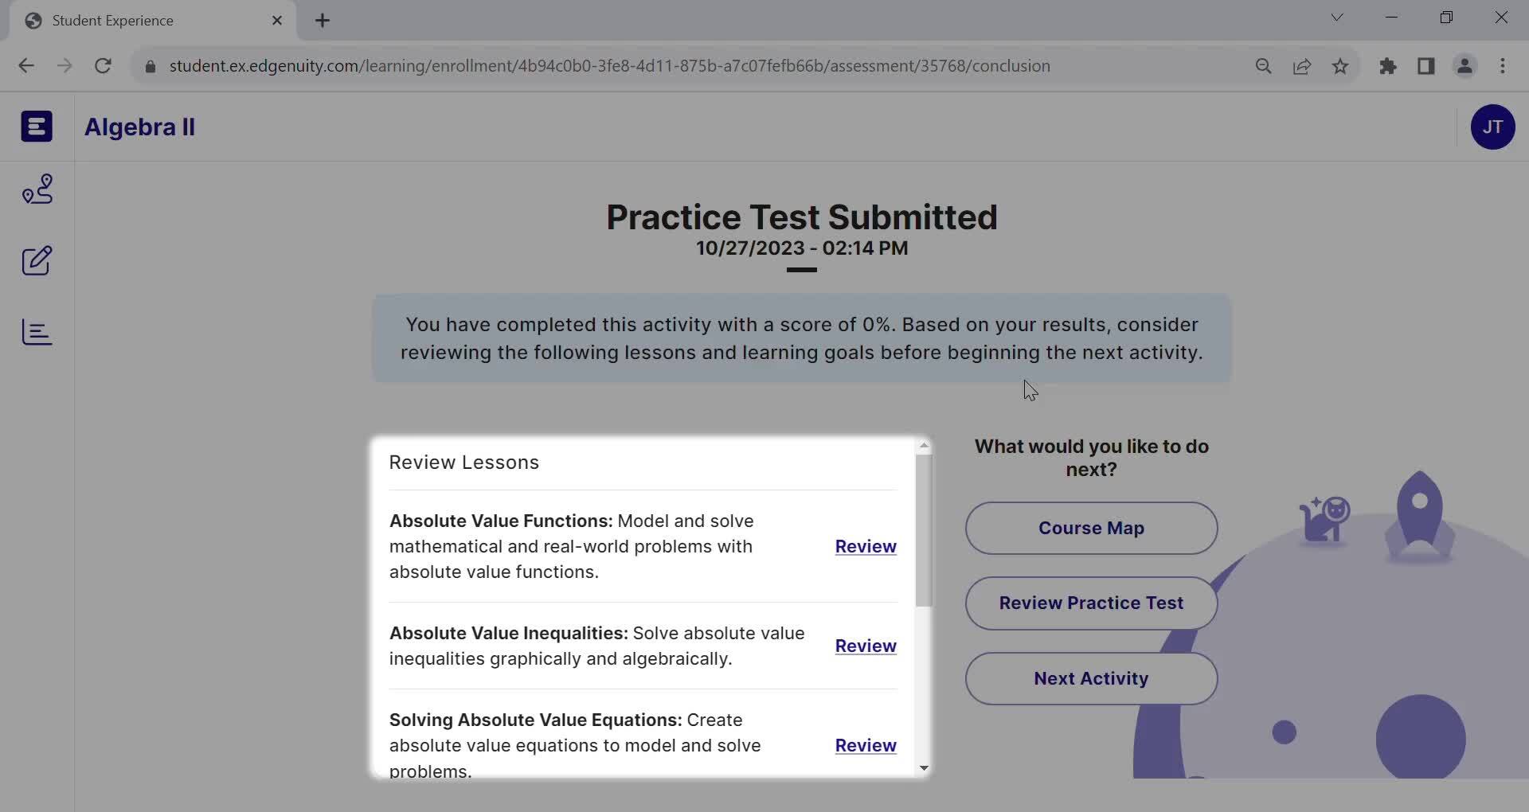The height and width of the screenshot is (812, 1529).
Task: Share this page using the share icon
Action: click(x=1302, y=66)
